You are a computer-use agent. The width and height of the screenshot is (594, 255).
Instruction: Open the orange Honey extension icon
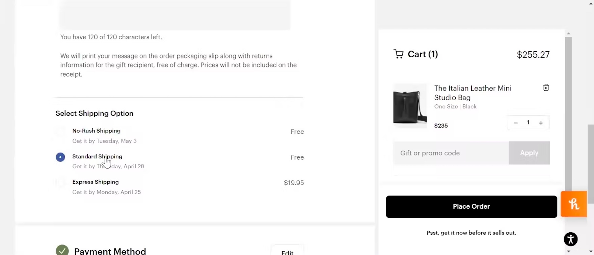(573, 204)
